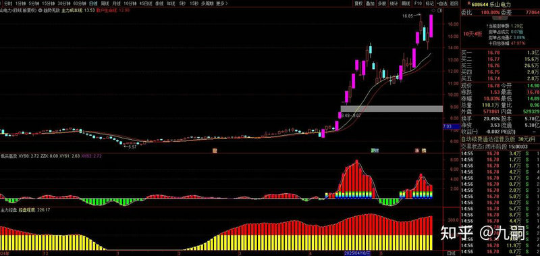
Task: Click the 画线 drawing tool button
Action: pyautogui.click(x=406, y=3)
